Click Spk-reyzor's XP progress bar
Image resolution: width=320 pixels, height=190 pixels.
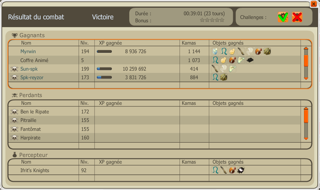[104, 77]
